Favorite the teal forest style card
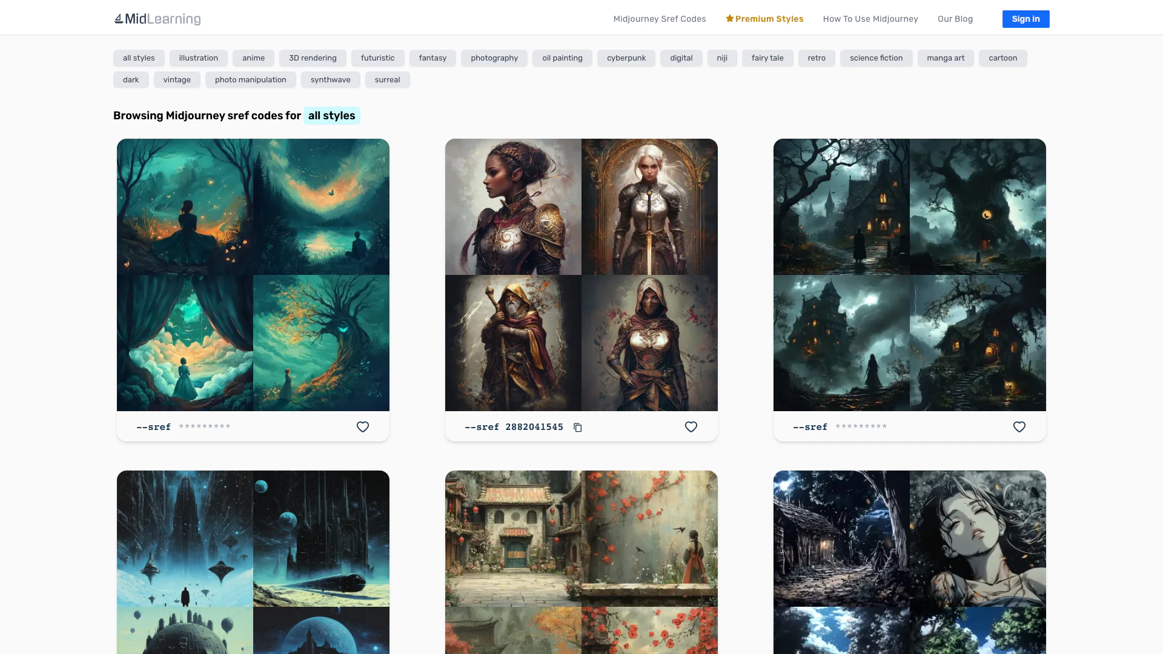This screenshot has height=654, width=1163. point(362,427)
